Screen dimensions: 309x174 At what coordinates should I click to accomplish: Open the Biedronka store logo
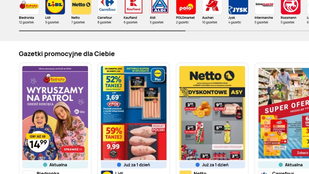click(x=29, y=7)
